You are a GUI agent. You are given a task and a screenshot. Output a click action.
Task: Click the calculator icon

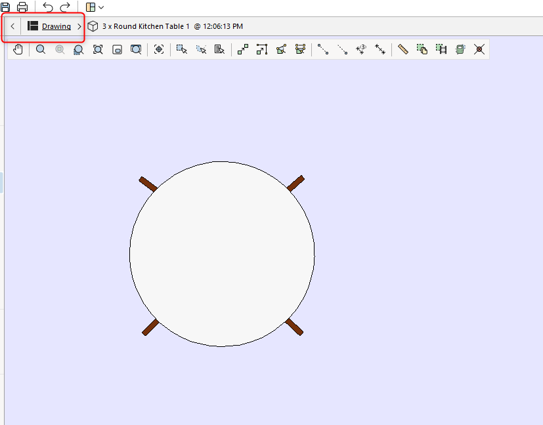(460, 49)
